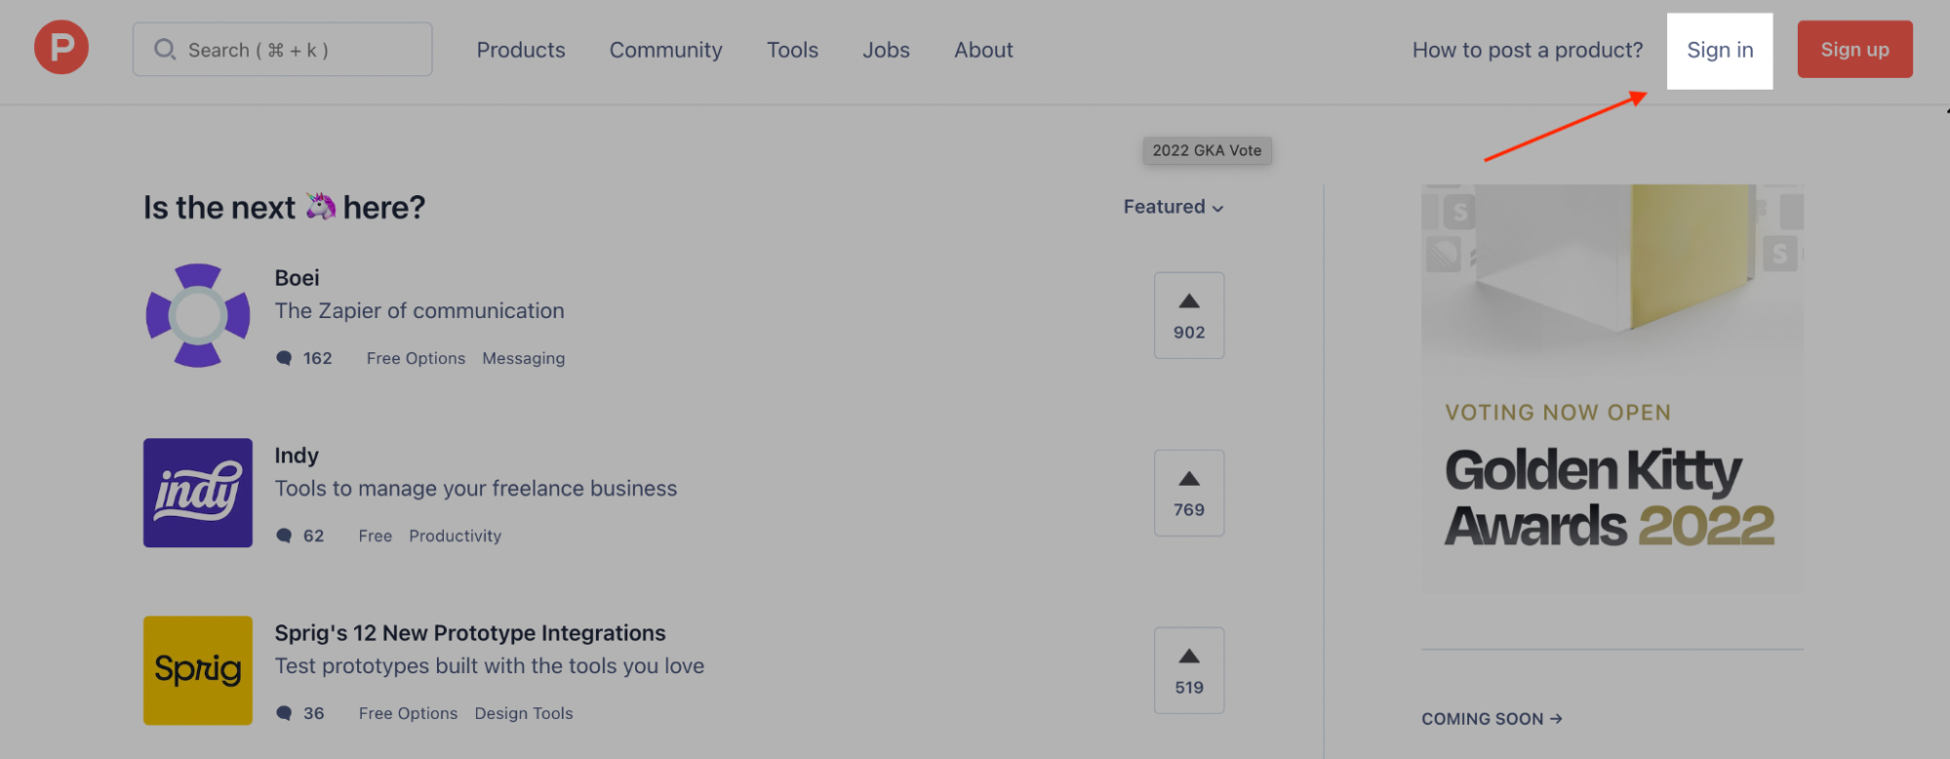This screenshot has height=759, width=1950.
Task: Upvote Sprig with 519 votes
Action: coord(1189,670)
